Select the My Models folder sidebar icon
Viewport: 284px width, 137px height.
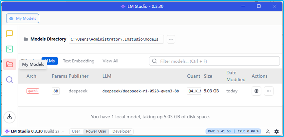point(9,64)
